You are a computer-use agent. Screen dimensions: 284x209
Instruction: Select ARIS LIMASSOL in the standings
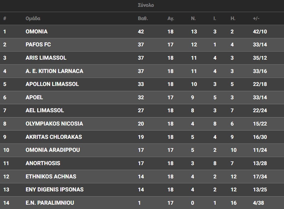tap(46, 58)
